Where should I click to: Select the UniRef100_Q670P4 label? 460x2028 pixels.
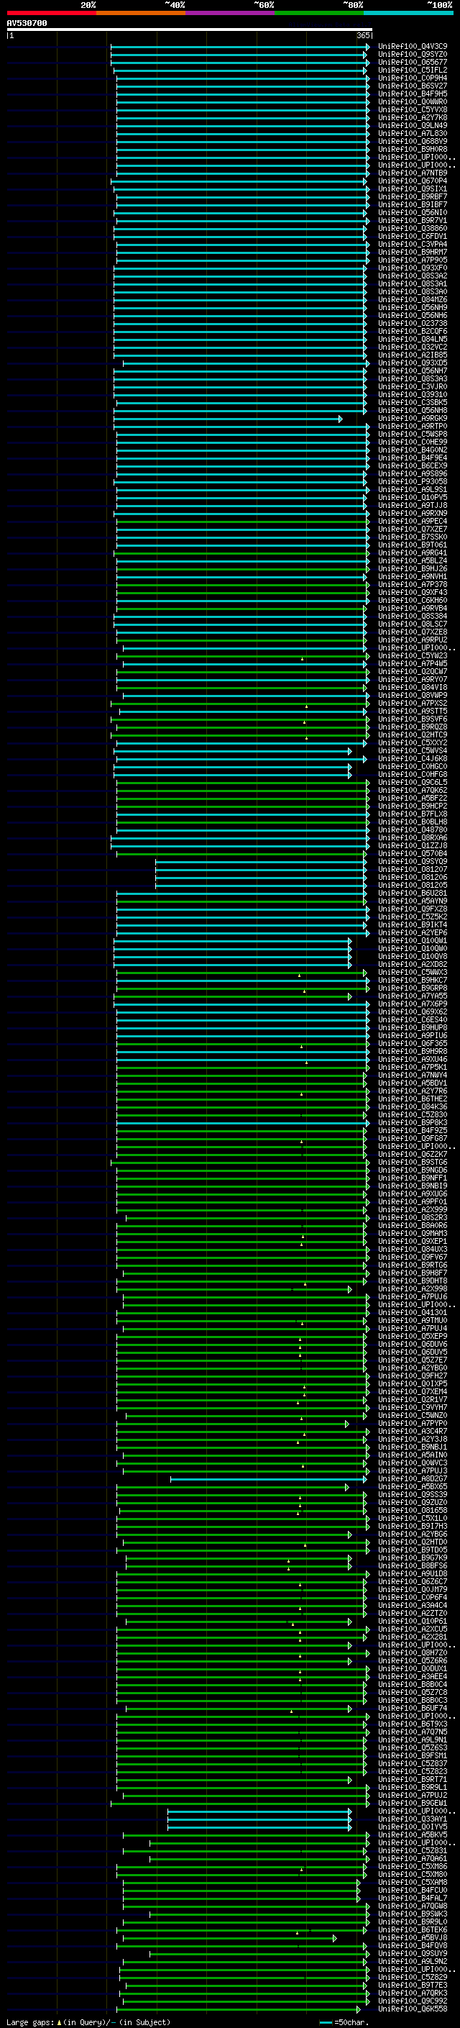click(x=412, y=181)
